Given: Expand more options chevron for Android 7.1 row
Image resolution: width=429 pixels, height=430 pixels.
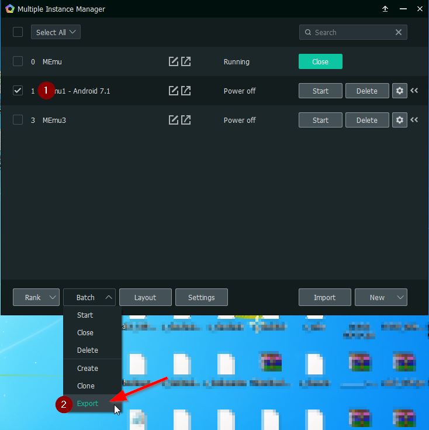Looking at the screenshot, I should click(x=414, y=91).
